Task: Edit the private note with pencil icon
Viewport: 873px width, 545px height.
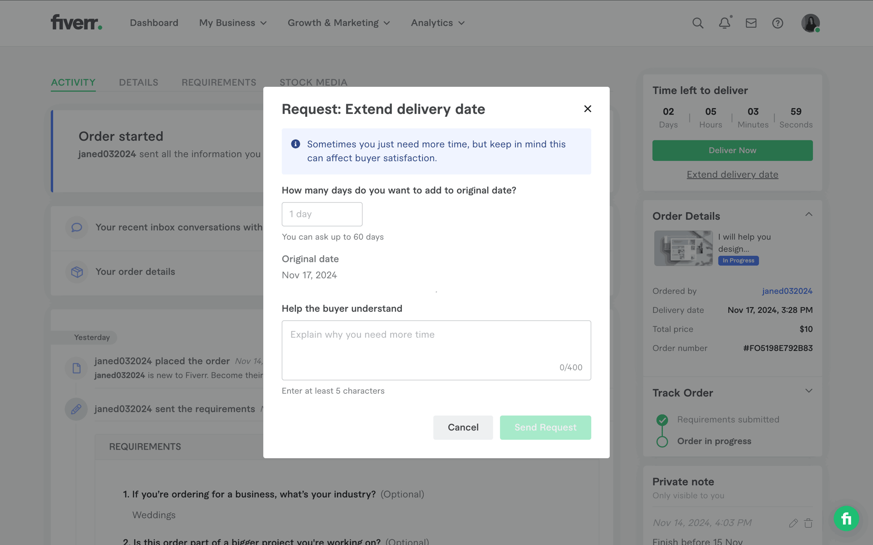Action: click(793, 523)
